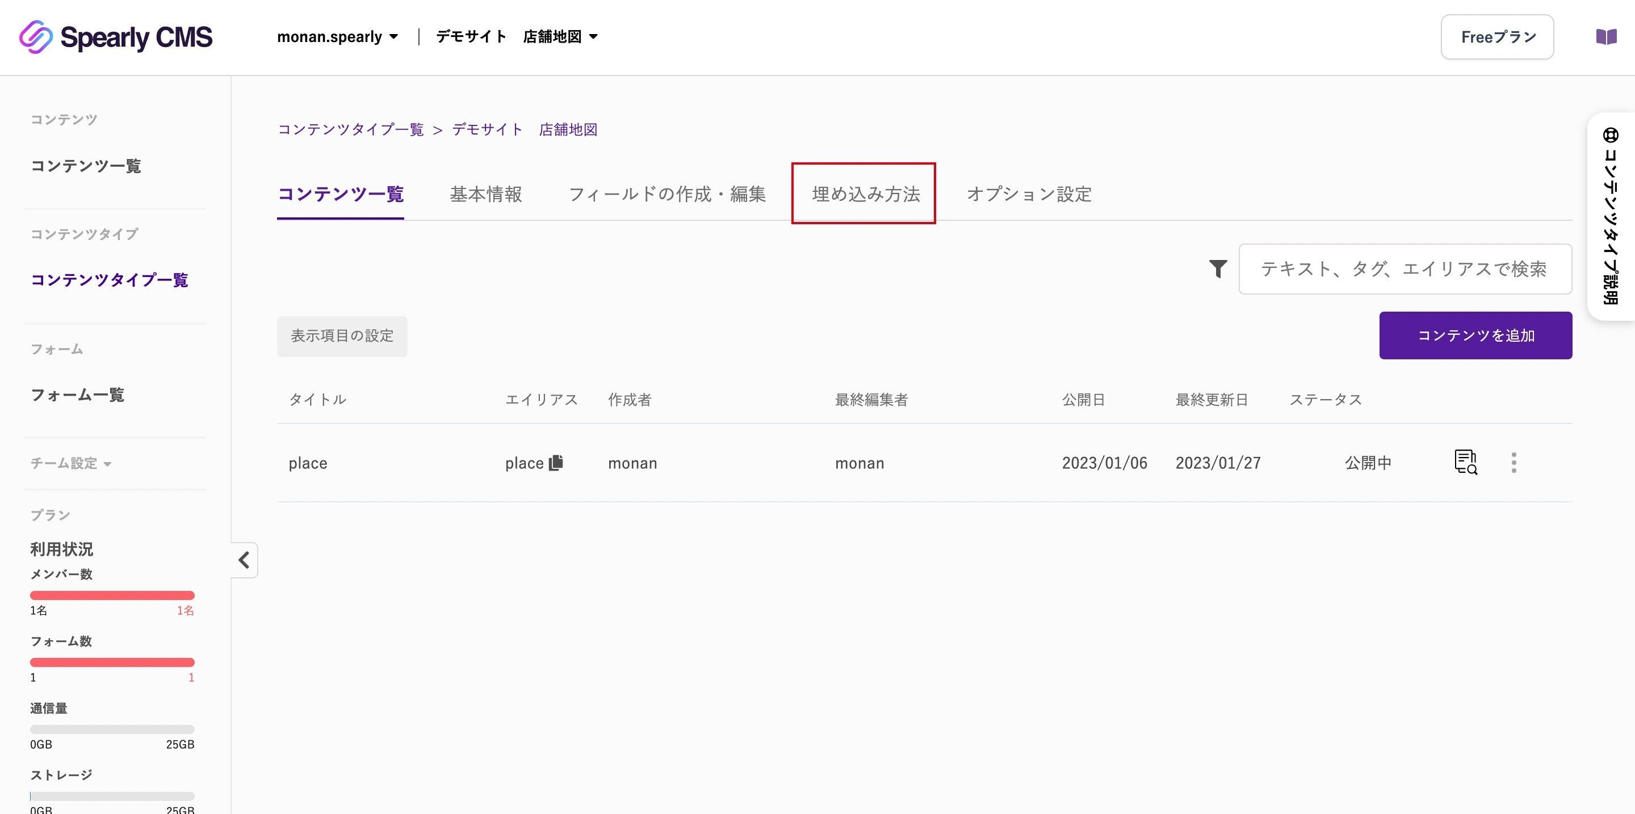Collapse the sidebar with chevron button
The width and height of the screenshot is (1635, 814).
point(244,560)
